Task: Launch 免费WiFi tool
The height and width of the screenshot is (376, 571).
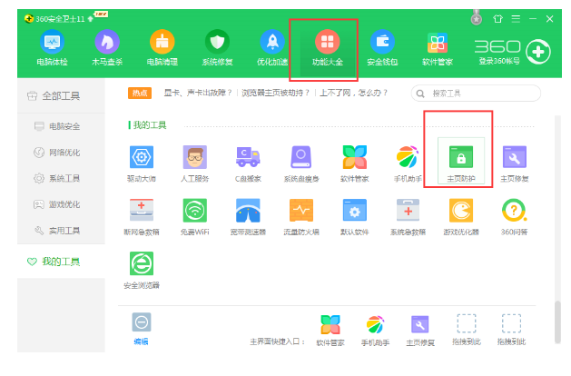Action: [x=195, y=217]
